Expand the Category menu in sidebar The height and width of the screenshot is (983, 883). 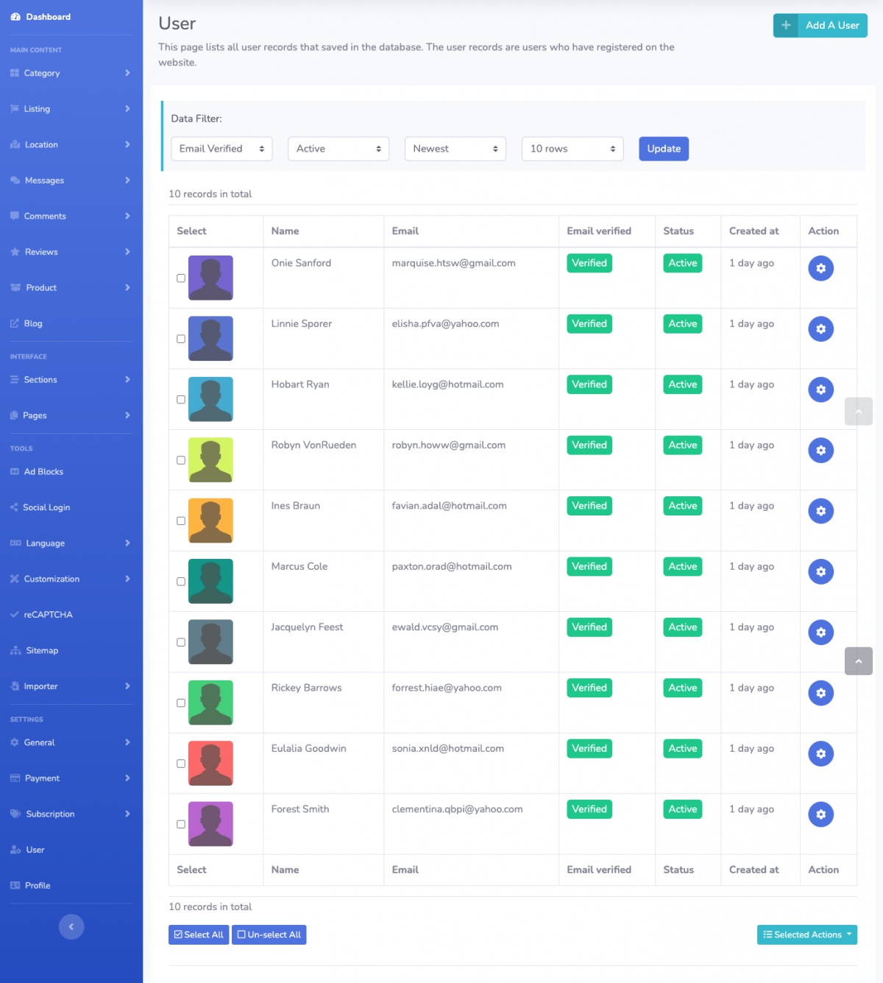71,73
